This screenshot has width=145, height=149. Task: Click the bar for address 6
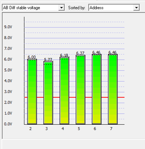coord(97,89)
